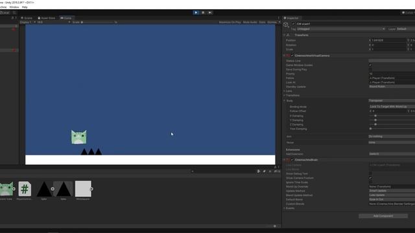415x233 pixels.
Task: Open the 16:9 aspect ratio dropdown
Action: [54, 22]
